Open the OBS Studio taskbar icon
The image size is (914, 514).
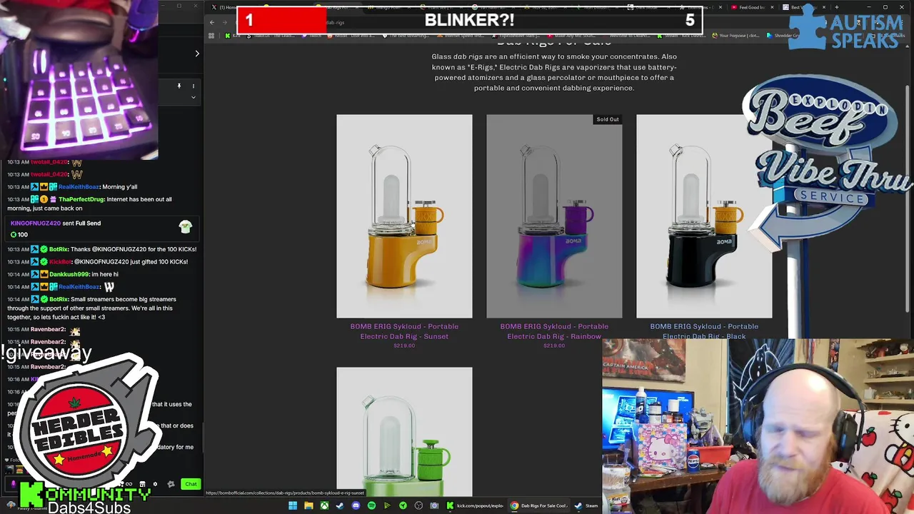(418, 506)
